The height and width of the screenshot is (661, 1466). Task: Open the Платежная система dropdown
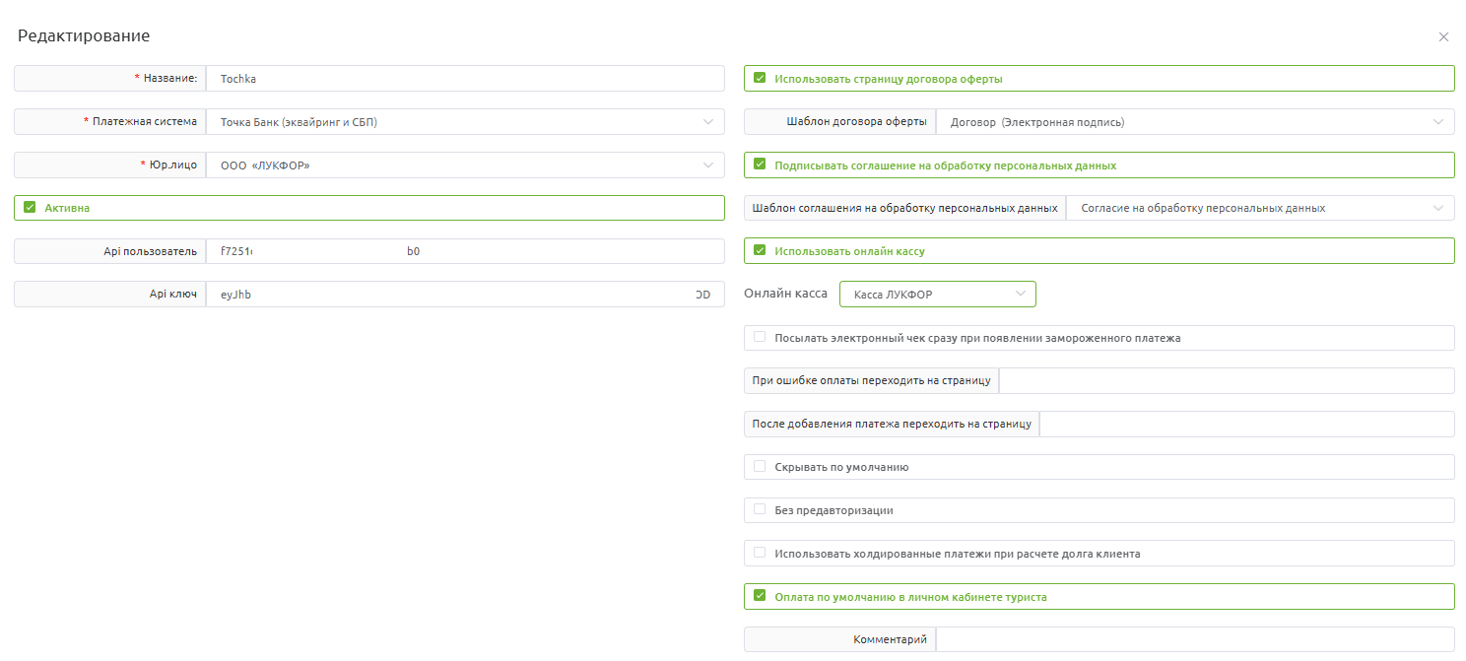click(x=464, y=122)
